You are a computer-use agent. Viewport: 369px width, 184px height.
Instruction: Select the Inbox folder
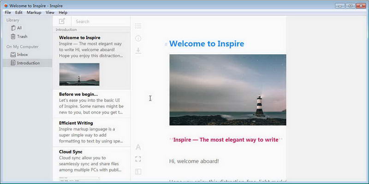(28, 54)
